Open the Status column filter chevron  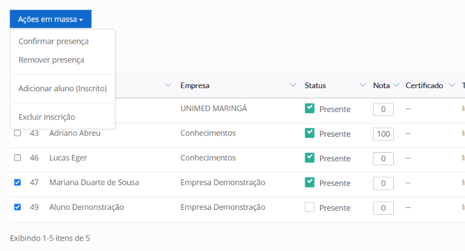[362, 85]
